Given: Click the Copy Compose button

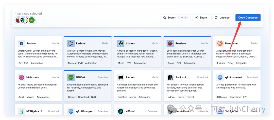Looking at the screenshot, I should point(248,18).
